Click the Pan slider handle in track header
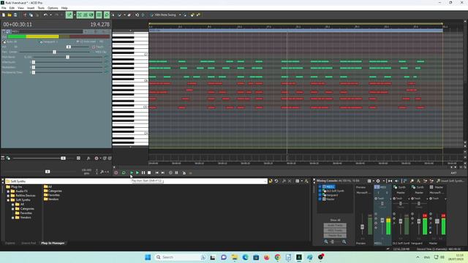This screenshot has height=263, width=468. pos(54,52)
